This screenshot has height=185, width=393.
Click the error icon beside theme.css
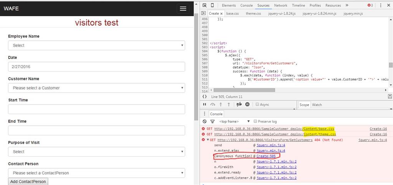(x=203, y=134)
